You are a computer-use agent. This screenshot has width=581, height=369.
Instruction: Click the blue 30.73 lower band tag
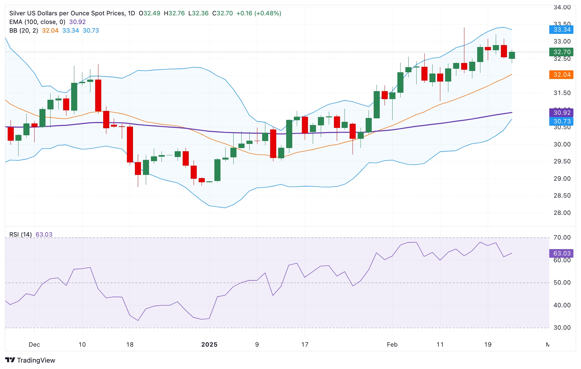[562, 121]
